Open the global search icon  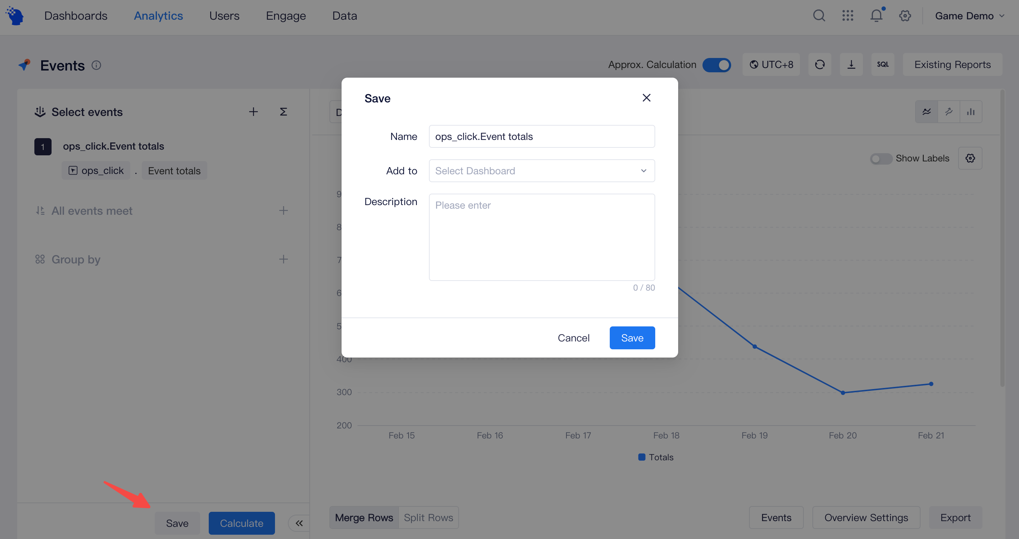[x=819, y=16]
